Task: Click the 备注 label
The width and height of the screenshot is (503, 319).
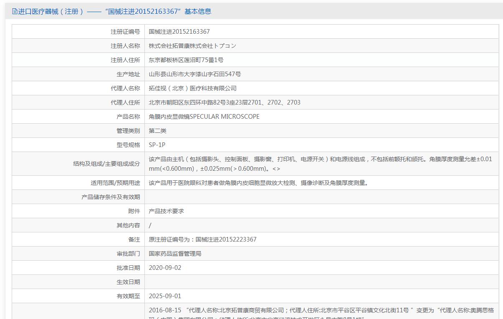Action: (134, 239)
